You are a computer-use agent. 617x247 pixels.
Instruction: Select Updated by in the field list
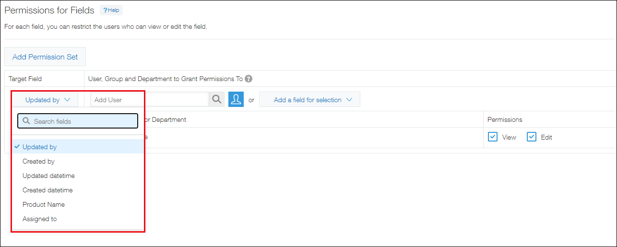tap(39, 147)
